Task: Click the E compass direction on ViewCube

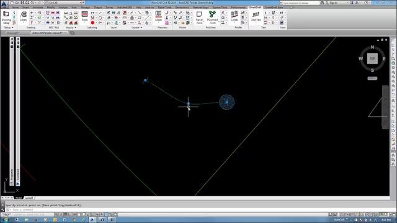Action: (x=384, y=59)
